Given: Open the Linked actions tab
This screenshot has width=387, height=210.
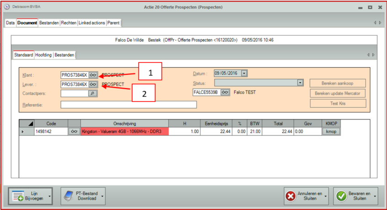Looking at the screenshot, I should click(x=91, y=23).
